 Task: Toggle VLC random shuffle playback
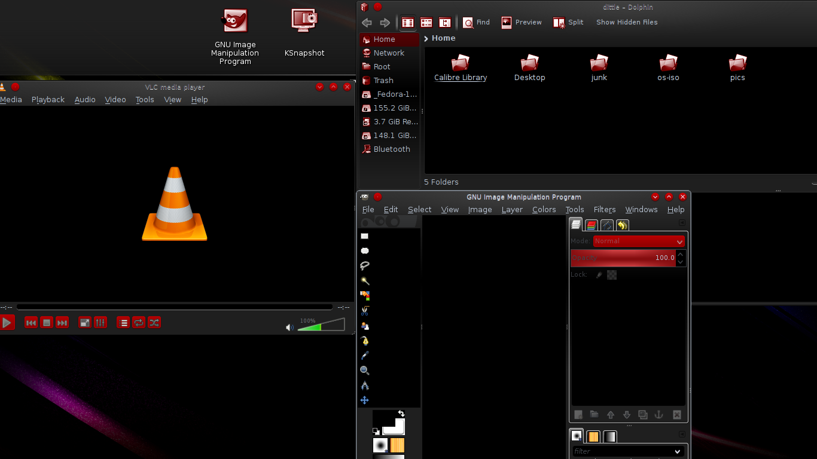coord(154,323)
